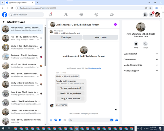Open the Juan conversation

[22, 93]
